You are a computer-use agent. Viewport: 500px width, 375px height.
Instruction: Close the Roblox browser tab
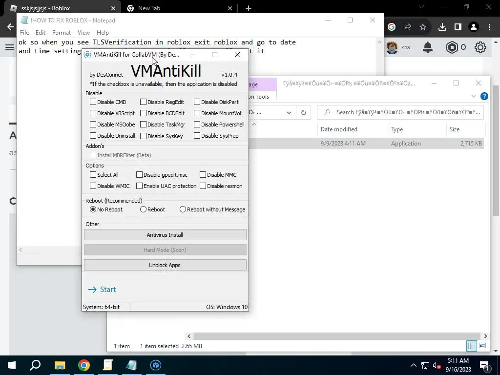(113, 8)
